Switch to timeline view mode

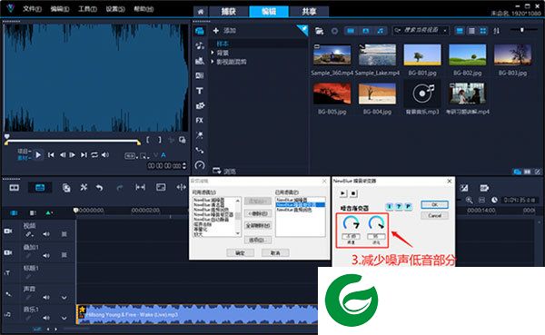[40, 188]
